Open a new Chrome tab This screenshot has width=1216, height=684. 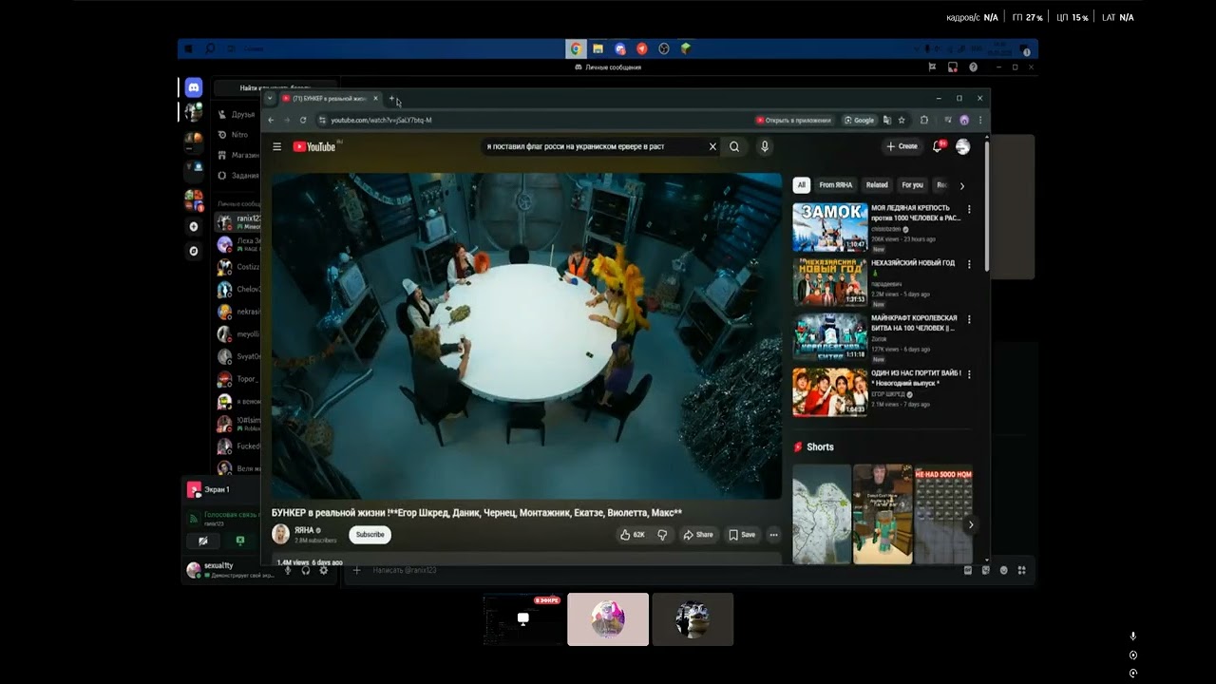click(x=391, y=99)
